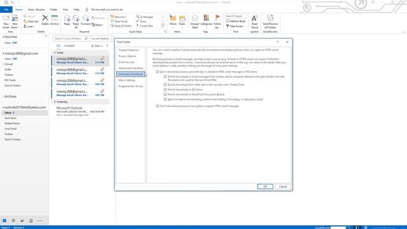This screenshot has width=407, height=229.
Task: Open the Junk dropdown
Action: pos(29,27)
